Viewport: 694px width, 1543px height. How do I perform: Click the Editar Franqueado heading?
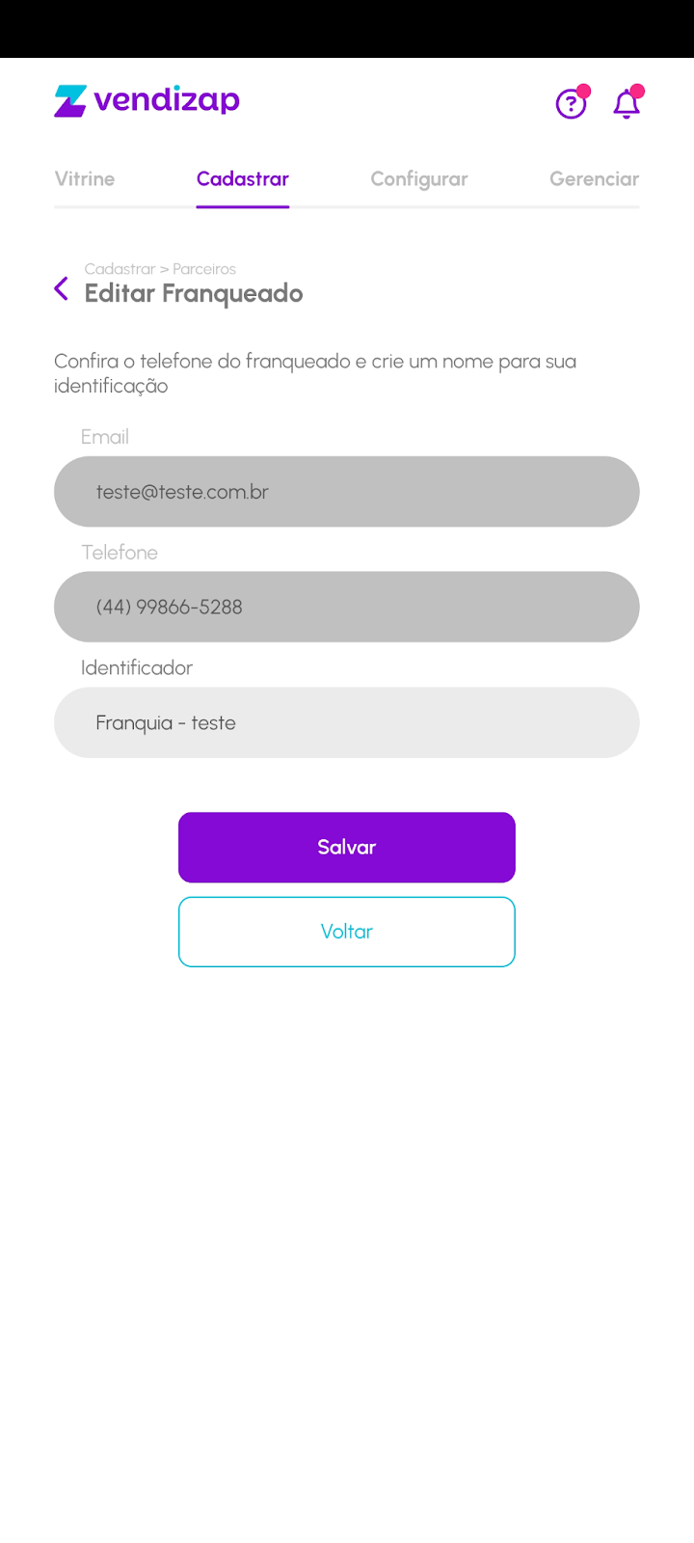coord(194,293)
